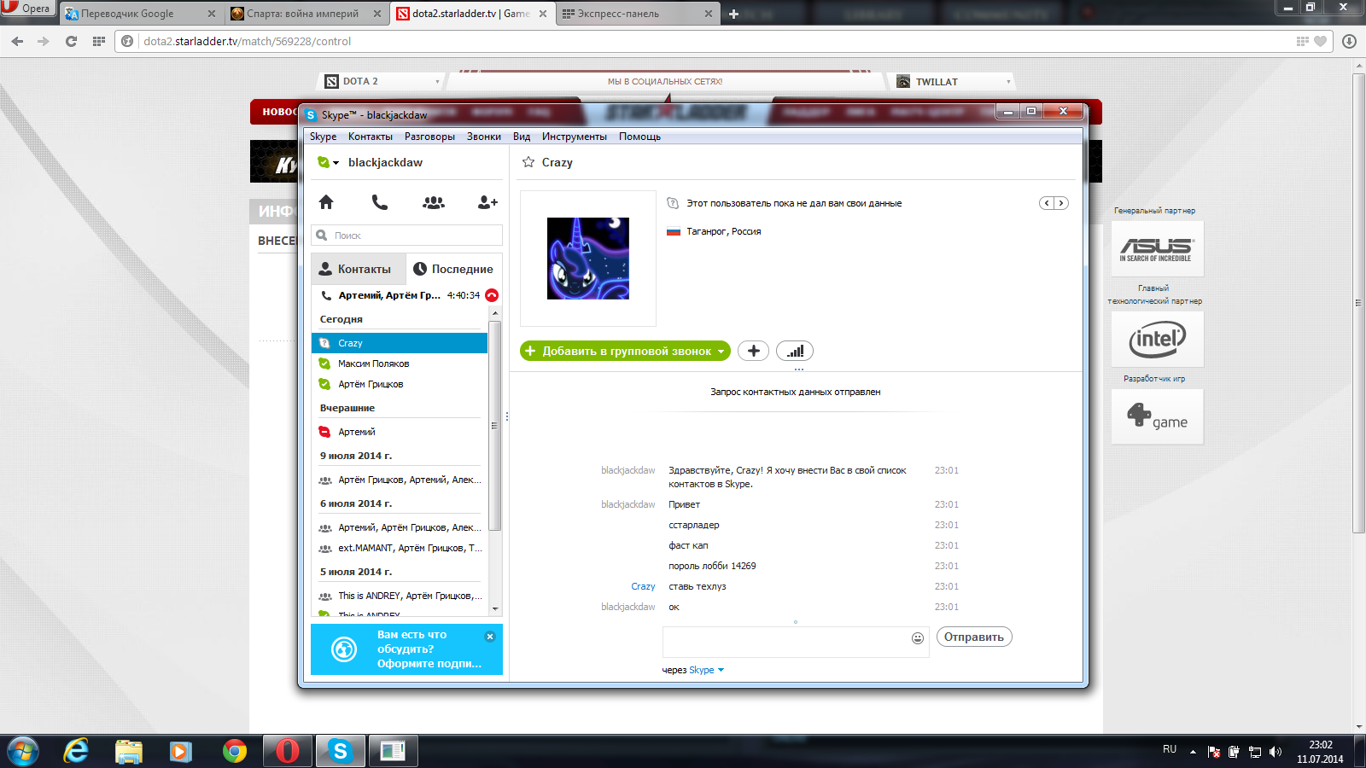Click the plus button beside group call

click(x=753, y=351)
